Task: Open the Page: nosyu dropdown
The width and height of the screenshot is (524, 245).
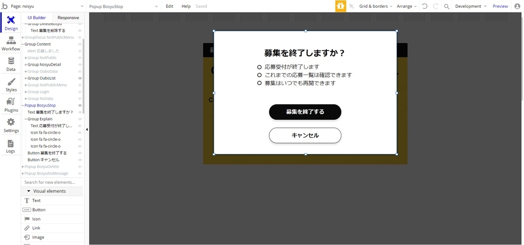Action: [x=48, y=6]
